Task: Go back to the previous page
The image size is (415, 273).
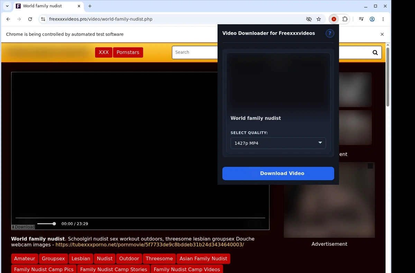Action: [x=8, y=19]
